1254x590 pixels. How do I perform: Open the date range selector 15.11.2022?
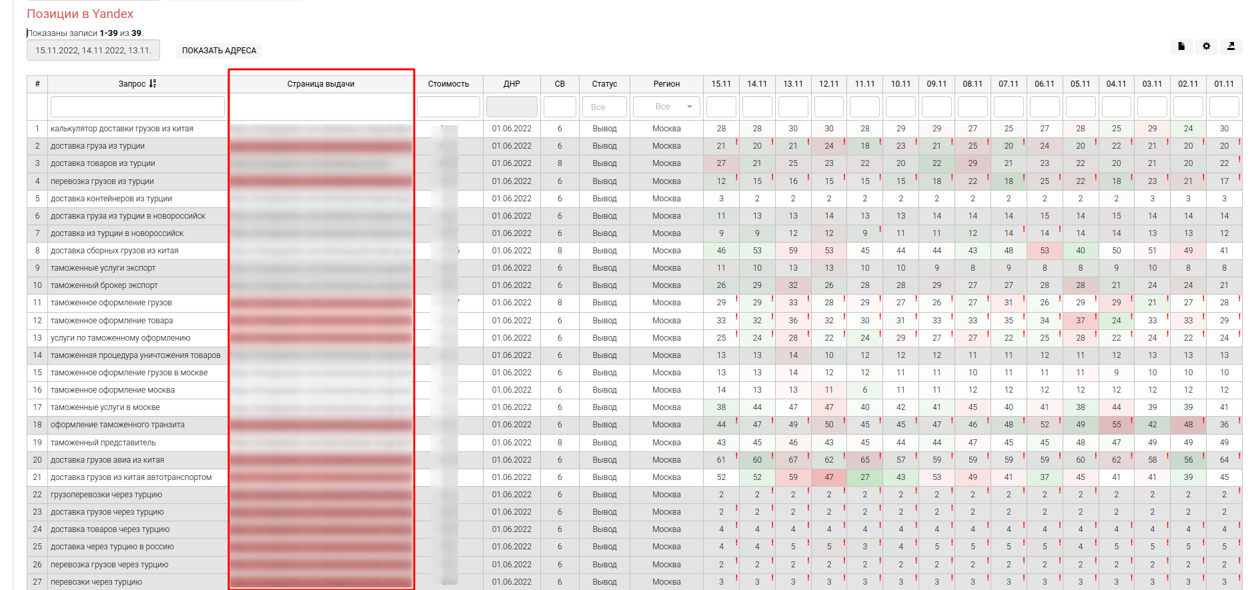(93, 51)
